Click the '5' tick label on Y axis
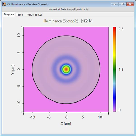The height and width of the screenshot is (136, 136). [x=19, y=53]
